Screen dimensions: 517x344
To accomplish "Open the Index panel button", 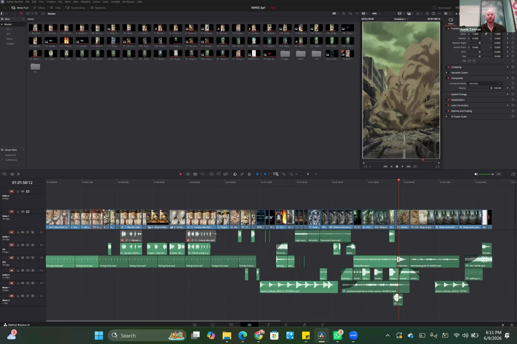I will (x=55, y=8).
